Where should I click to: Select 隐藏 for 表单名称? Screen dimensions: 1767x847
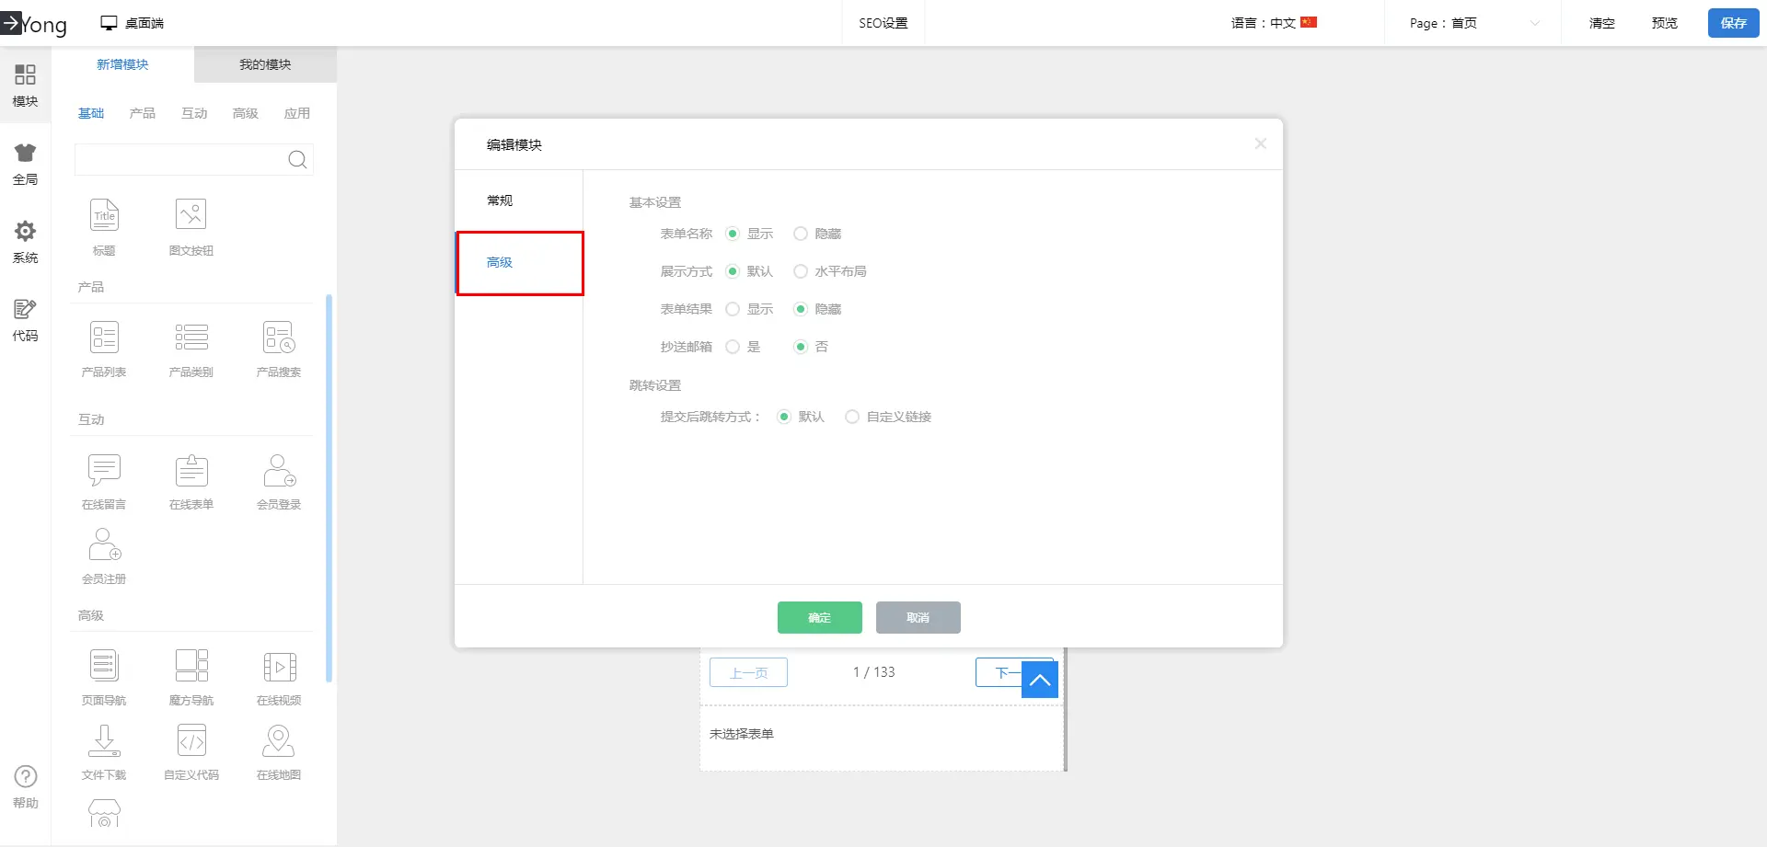pos(801,235)
